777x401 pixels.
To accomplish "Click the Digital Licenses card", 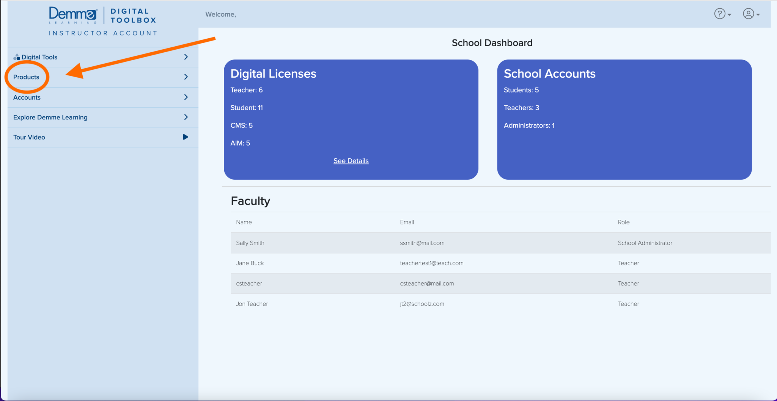I will click(x=351, y=119).
